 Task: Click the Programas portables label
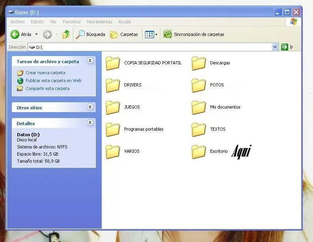(x=144, y=129)
